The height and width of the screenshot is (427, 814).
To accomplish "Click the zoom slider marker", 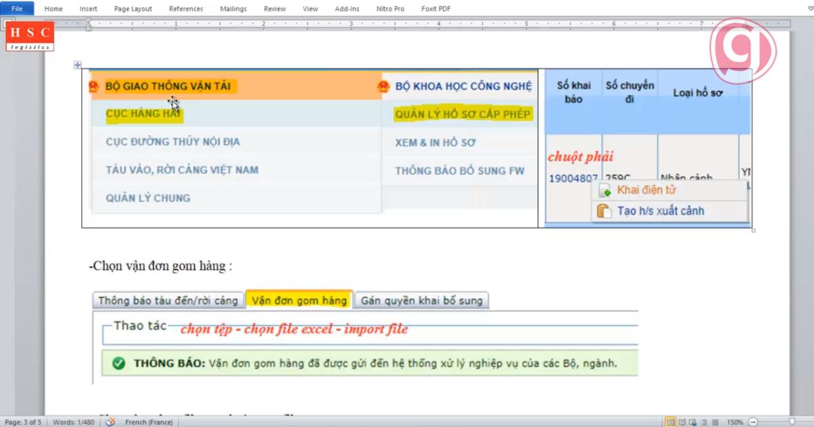I will pyautogui.click(x=792, y=422).
